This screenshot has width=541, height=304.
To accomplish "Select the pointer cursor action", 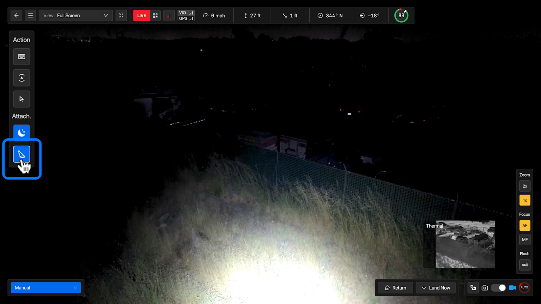I will [x=22, y=99].
